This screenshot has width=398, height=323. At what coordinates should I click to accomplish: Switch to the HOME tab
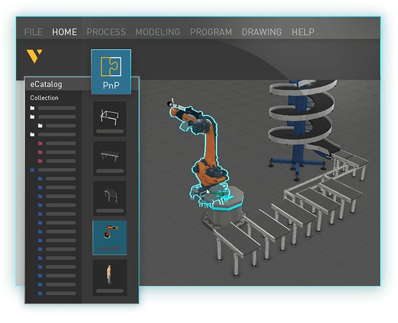(64, 32)
